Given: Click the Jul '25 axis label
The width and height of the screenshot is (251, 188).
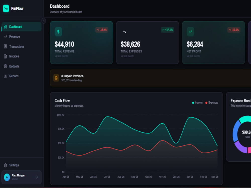Looking at the screenshot, I should [107, 177].
